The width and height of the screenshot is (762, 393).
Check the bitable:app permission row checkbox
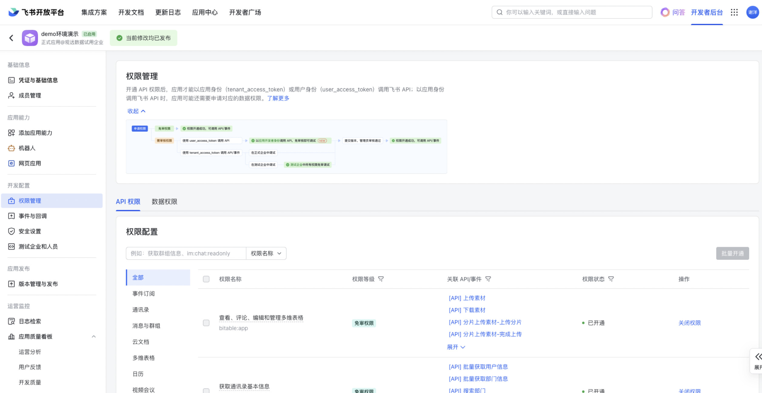(x=206, y=323)
